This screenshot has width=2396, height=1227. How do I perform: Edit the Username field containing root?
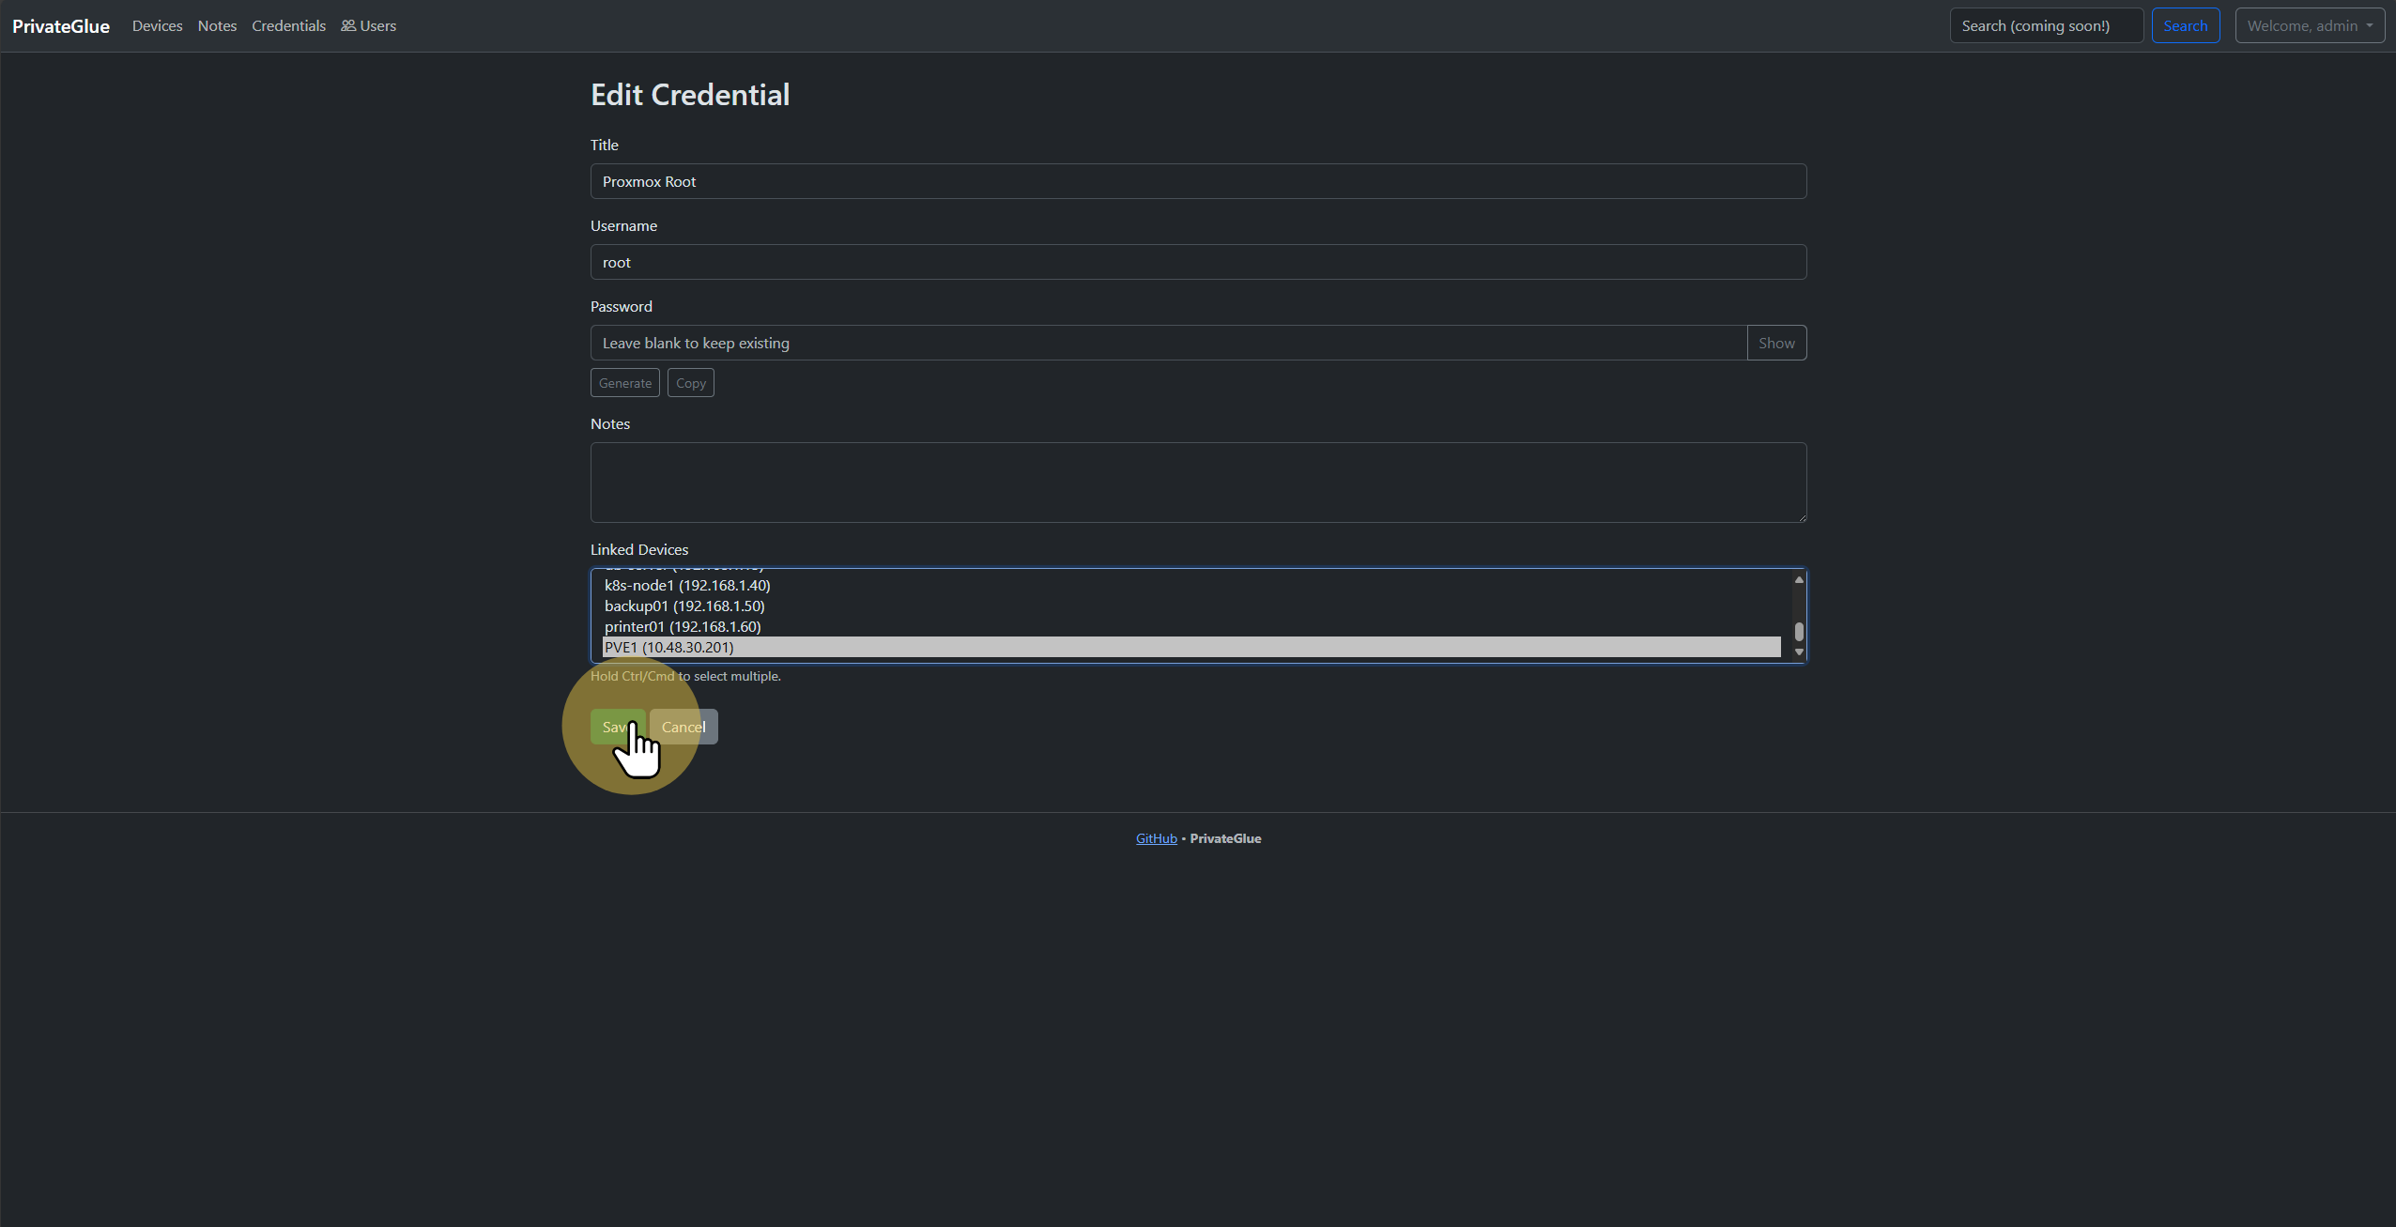point(1198,262)
